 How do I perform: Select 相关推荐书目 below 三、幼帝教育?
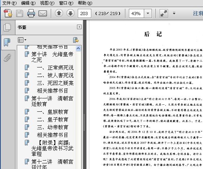(52, 135)
